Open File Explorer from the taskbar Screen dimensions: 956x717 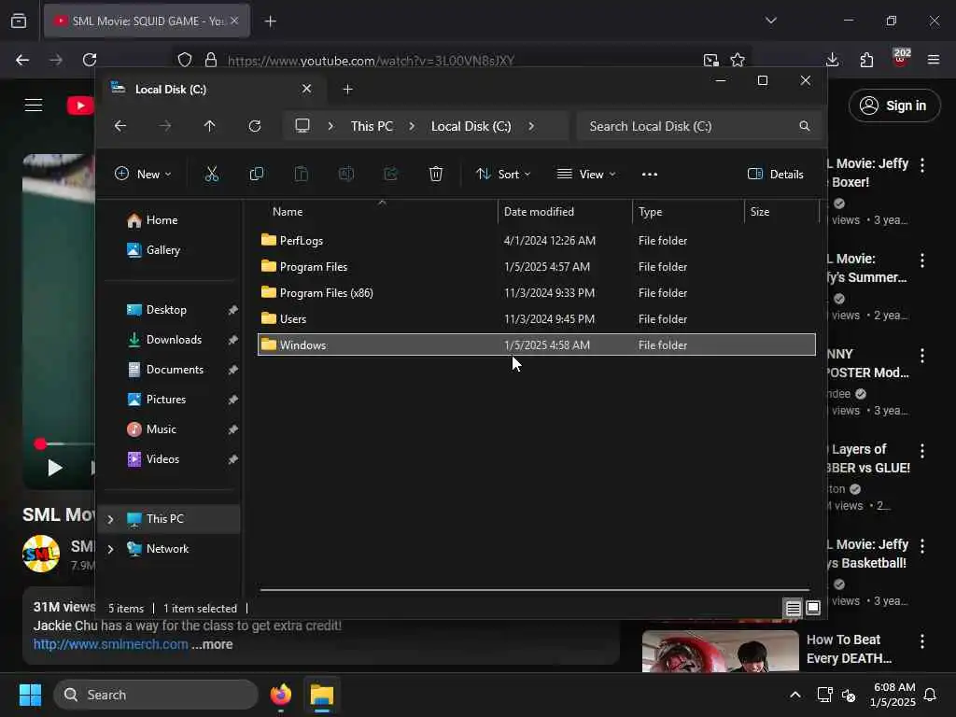[x=322, y=695]
